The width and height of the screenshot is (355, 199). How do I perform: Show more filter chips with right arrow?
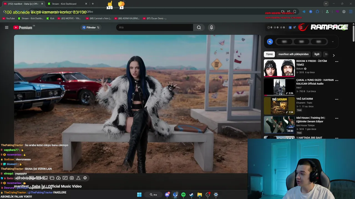(334, 55)
